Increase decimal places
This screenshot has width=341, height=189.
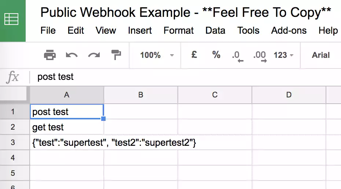coord(260,56)
